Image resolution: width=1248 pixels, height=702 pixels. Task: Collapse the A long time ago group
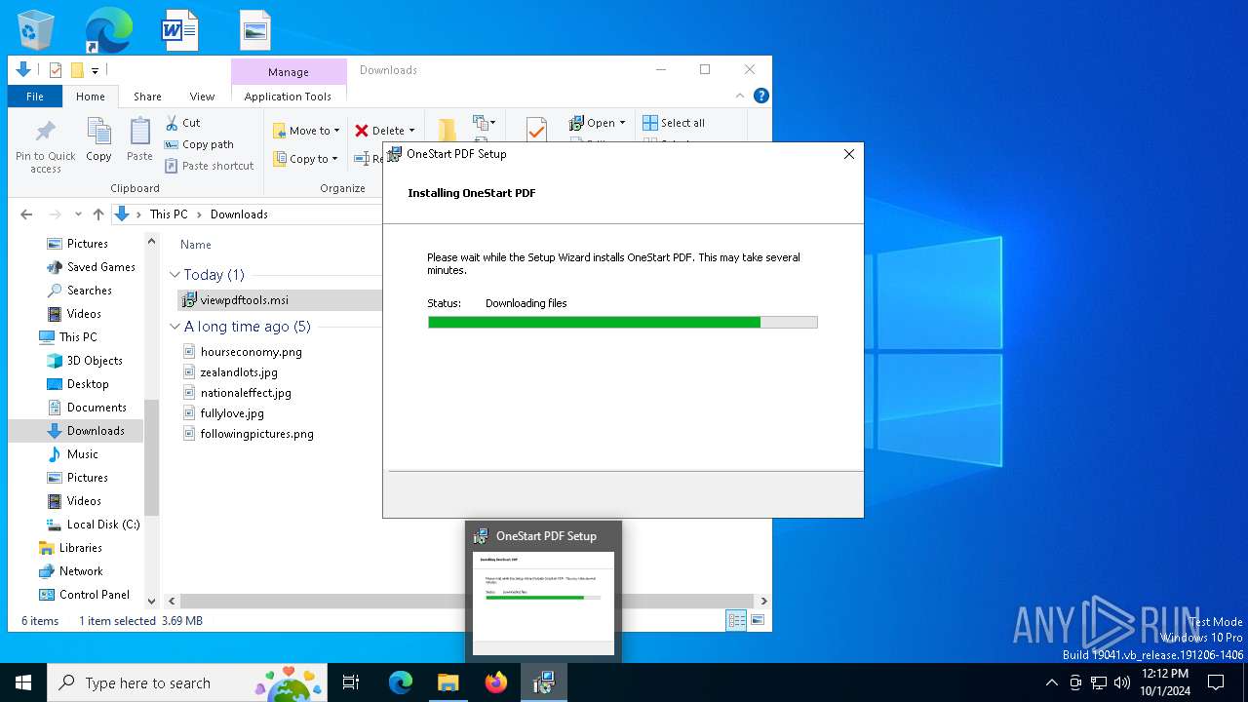[175, 327]
